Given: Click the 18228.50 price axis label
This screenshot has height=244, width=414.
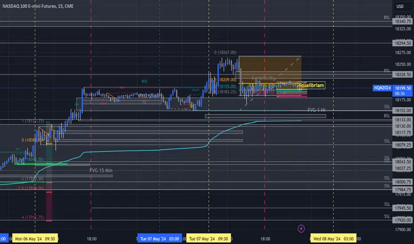Looking at the screenshot, I should click(402, 75).
